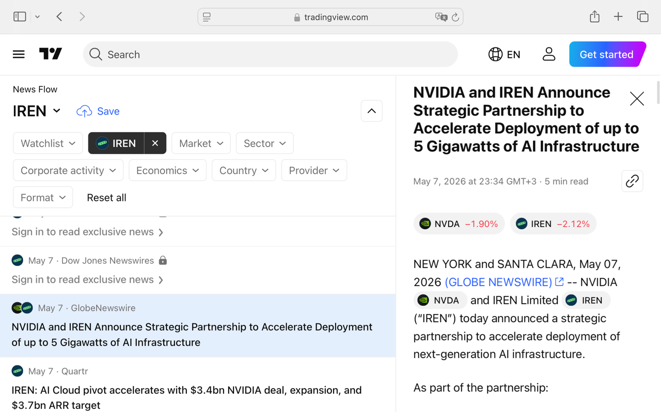Open the user profile icon

point(549,54)
